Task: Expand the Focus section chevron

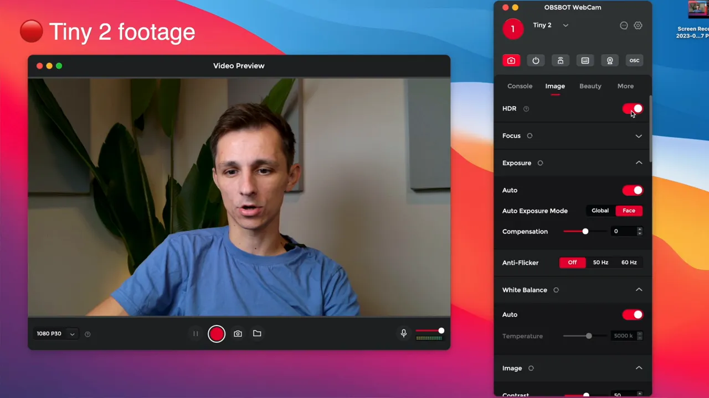Action: [x=639, y=136]
